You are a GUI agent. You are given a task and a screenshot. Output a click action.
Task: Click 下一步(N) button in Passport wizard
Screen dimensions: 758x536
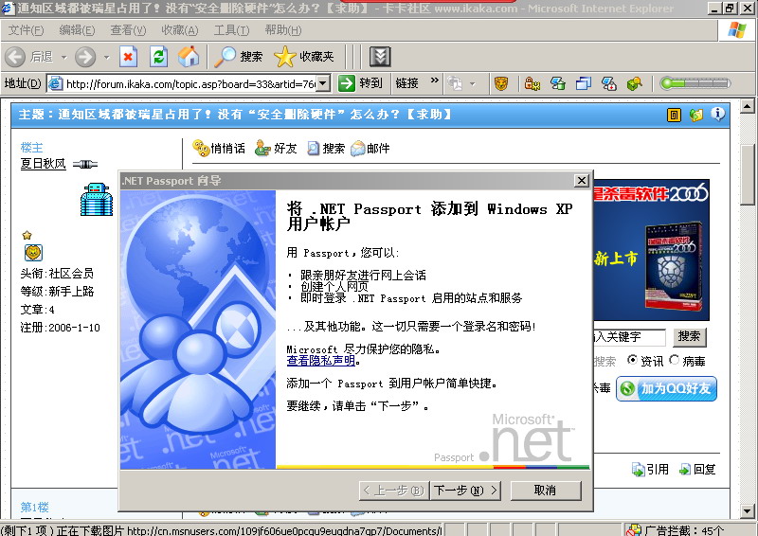pyautogui.click(x=465, y=491)
